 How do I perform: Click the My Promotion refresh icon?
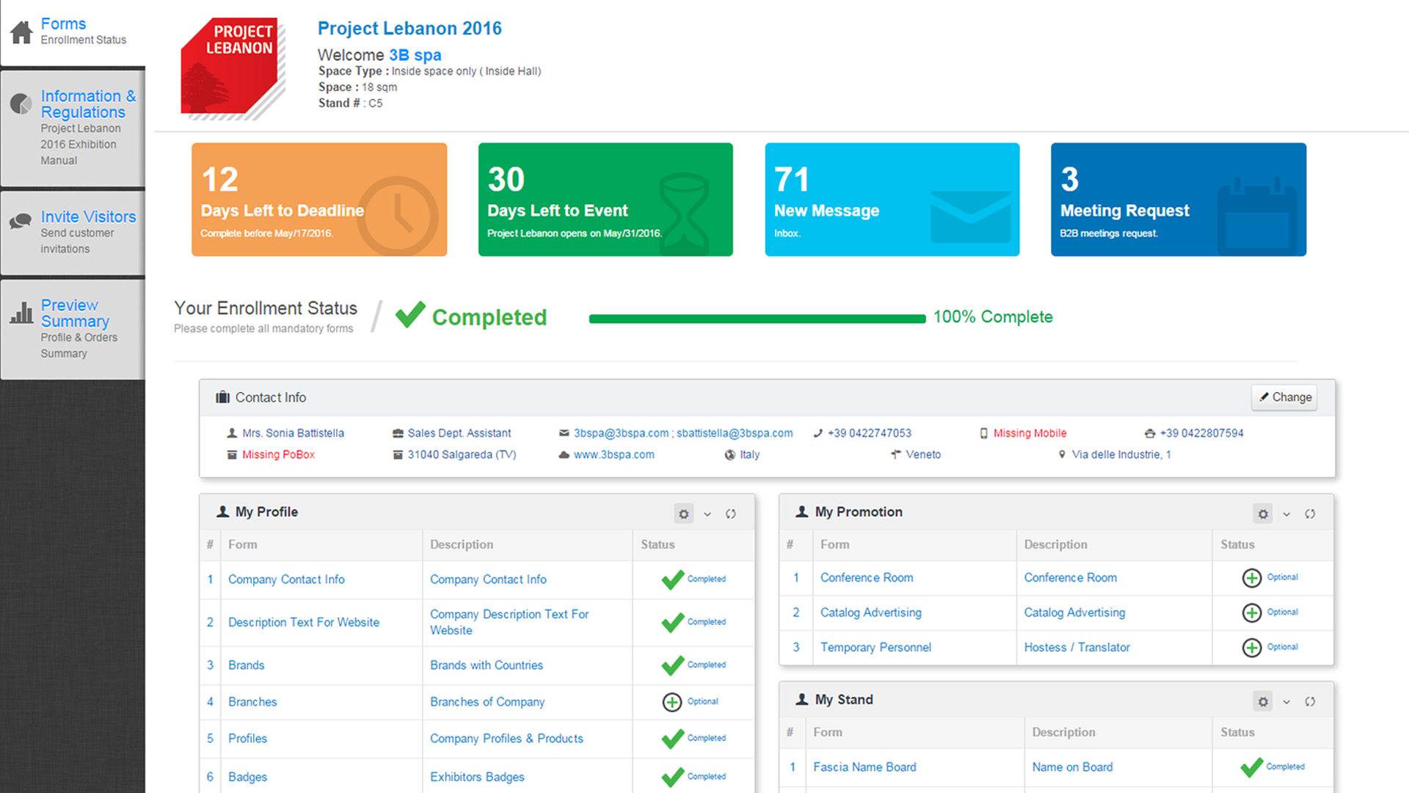coord(1310,514)
